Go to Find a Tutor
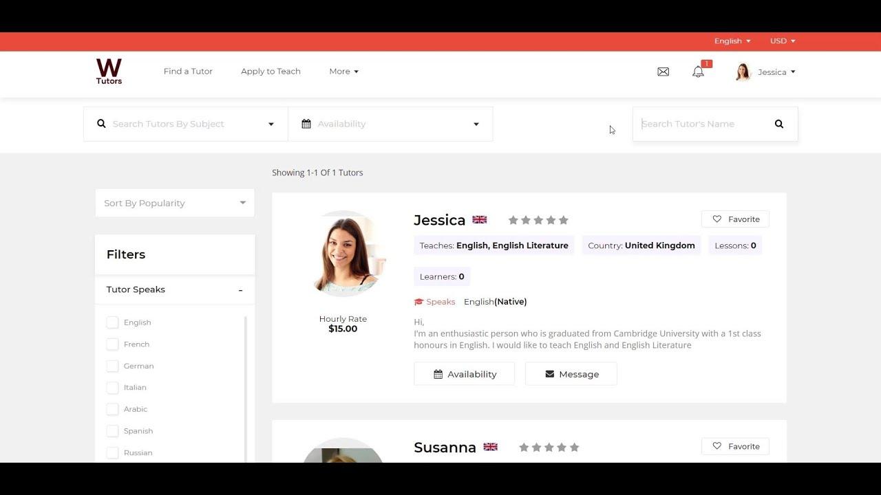Image resolution: width=881 pixels, height=495 pixels. click(188, 71)
